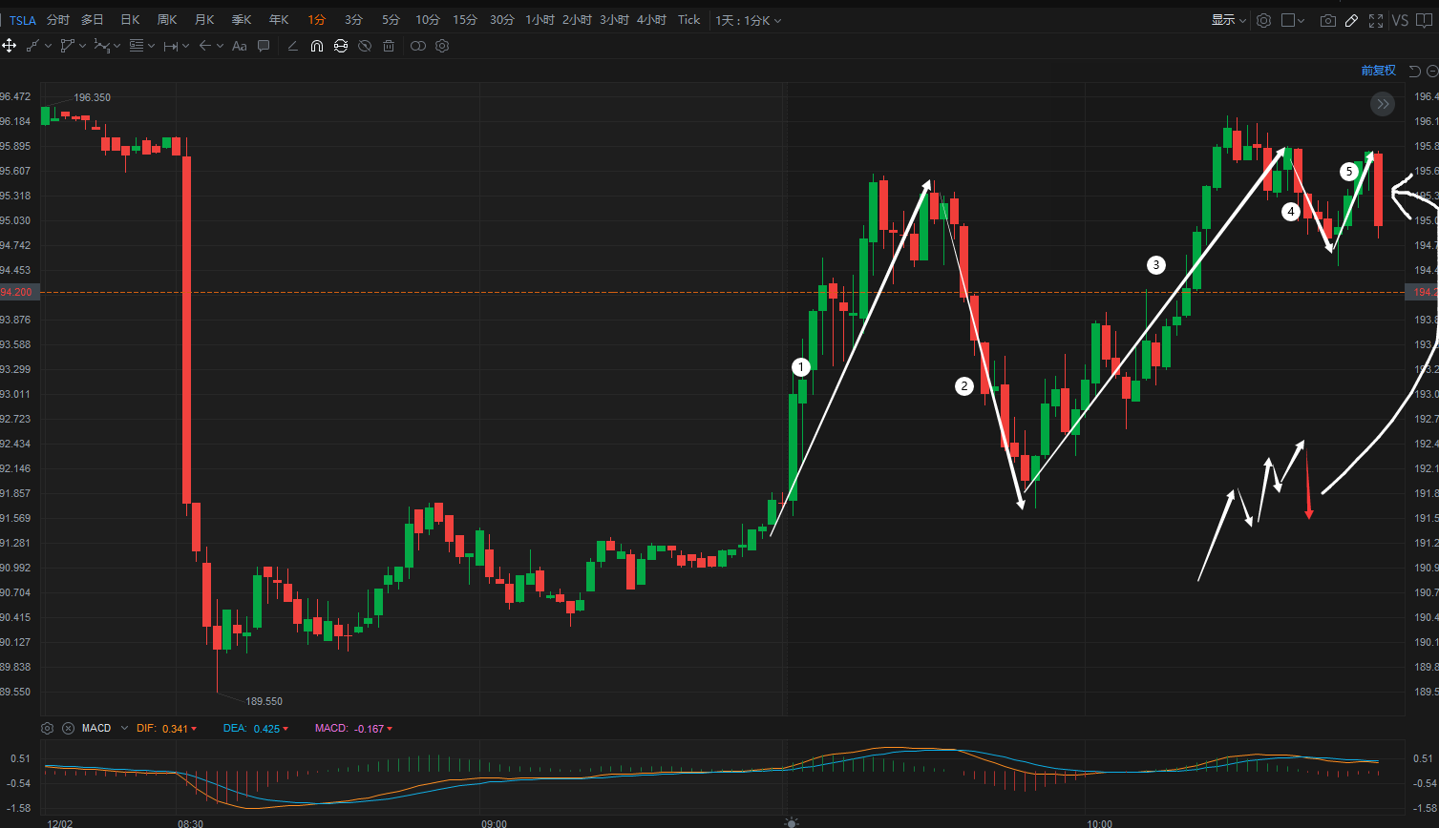Click the >> scroll-to-latest button

(x=1383, y=104)
